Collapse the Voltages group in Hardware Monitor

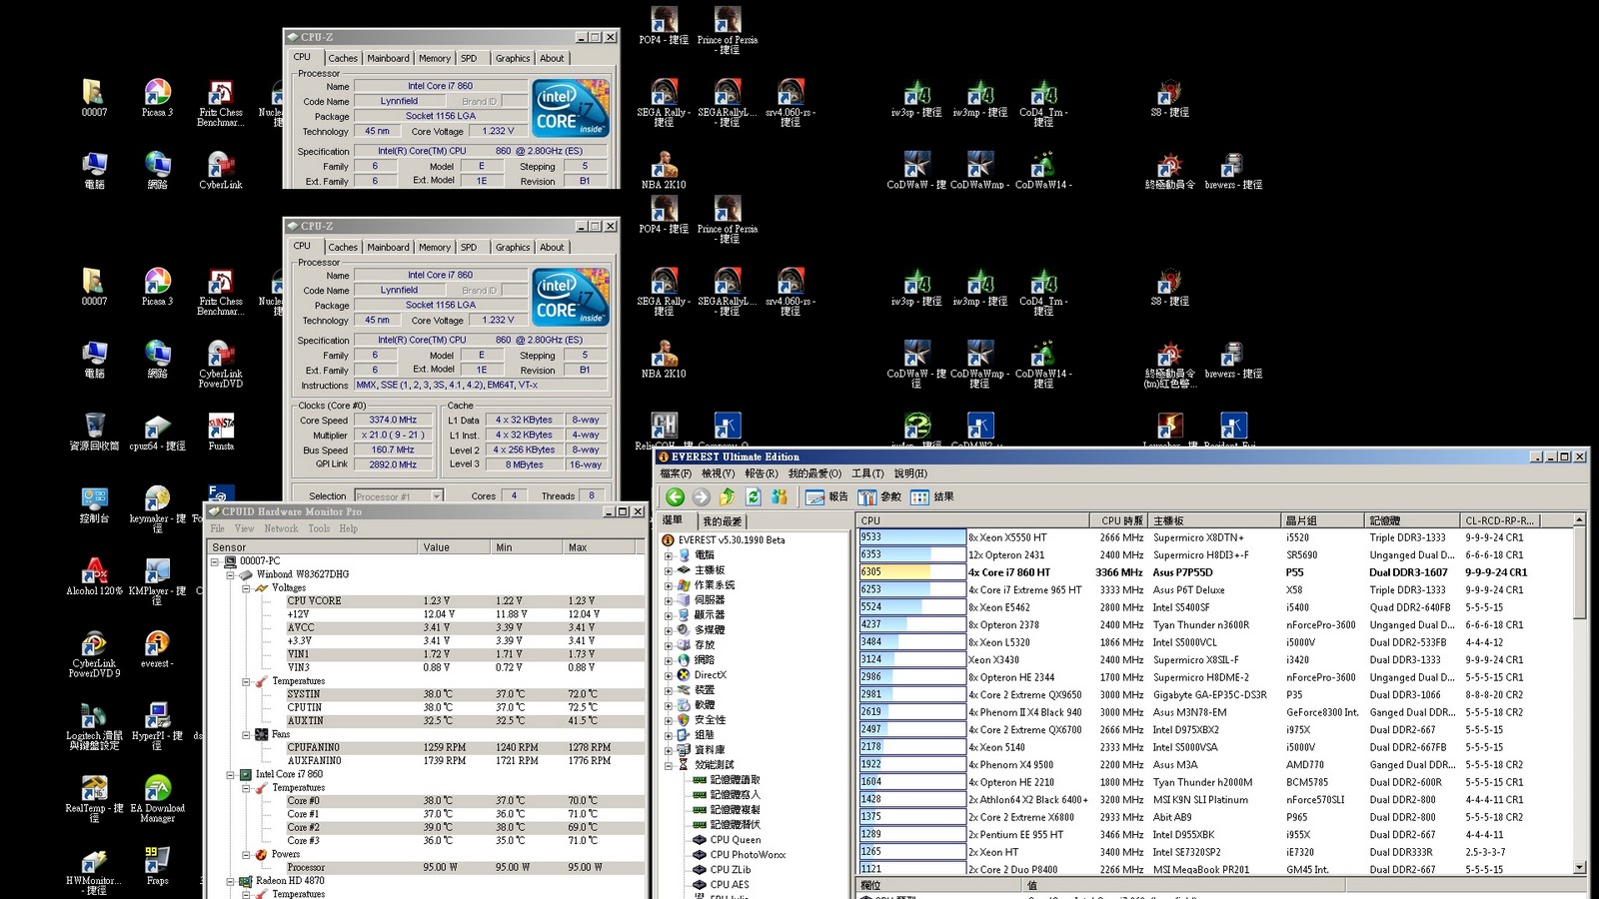246,588
